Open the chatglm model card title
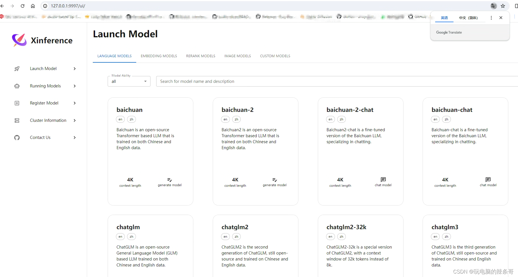The image size is (518, 277). (128, 227)
